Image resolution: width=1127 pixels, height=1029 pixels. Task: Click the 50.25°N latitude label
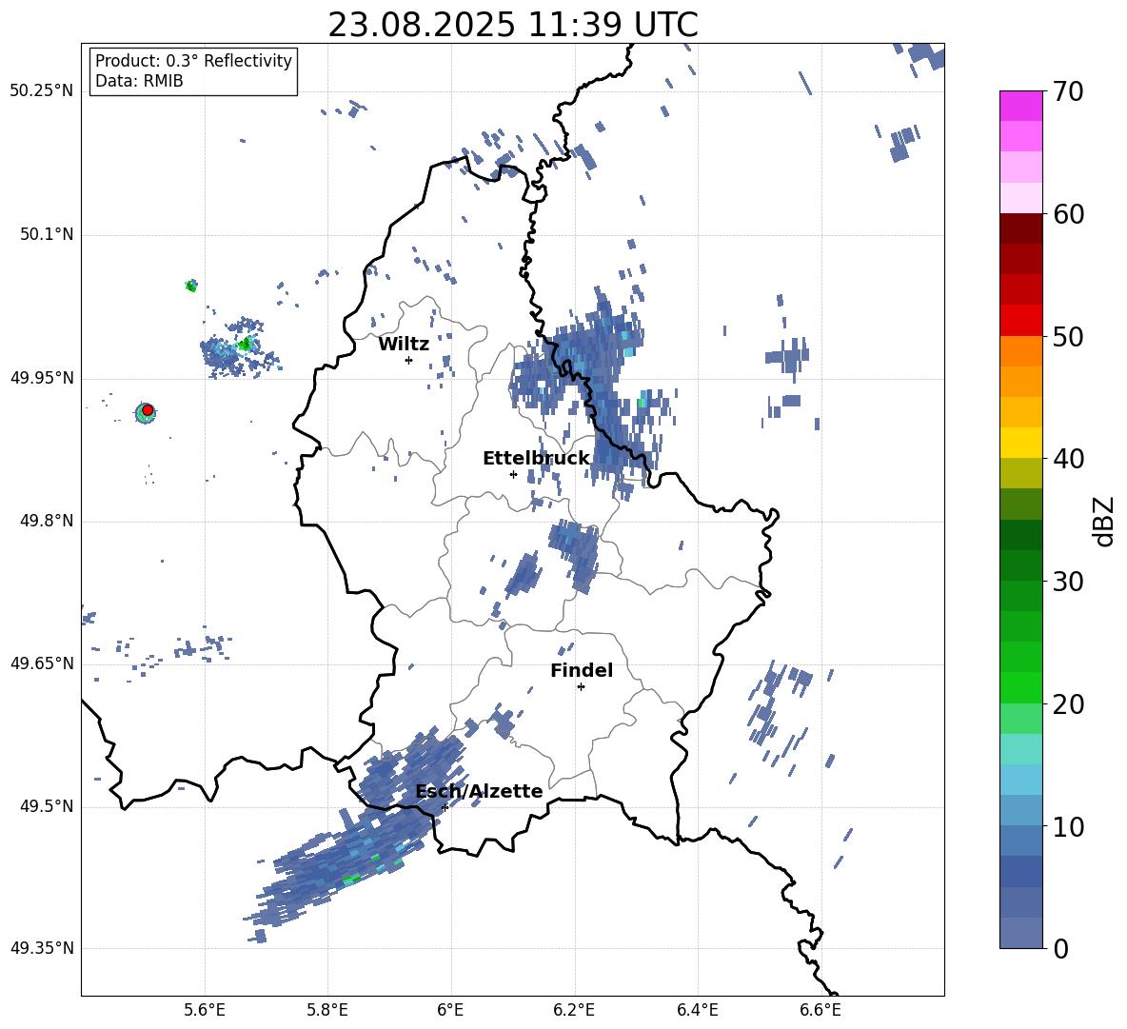[42, 92]
